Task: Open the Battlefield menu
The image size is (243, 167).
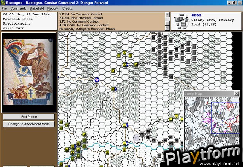Action: tap(37, 8)
